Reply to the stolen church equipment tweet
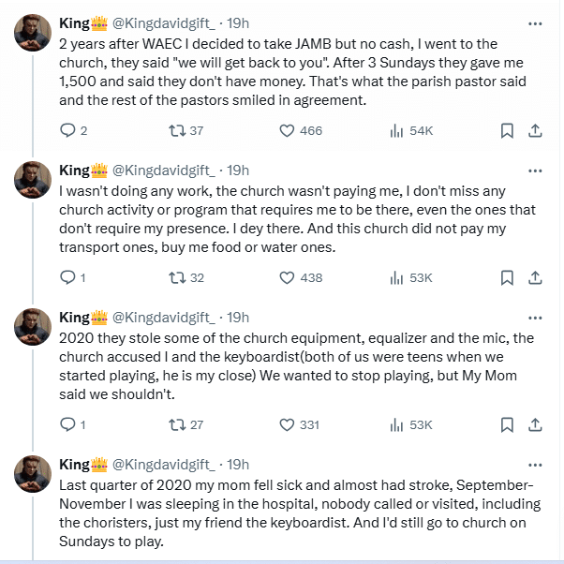Viewport: 564px width, 564px height. coord(67,424)
